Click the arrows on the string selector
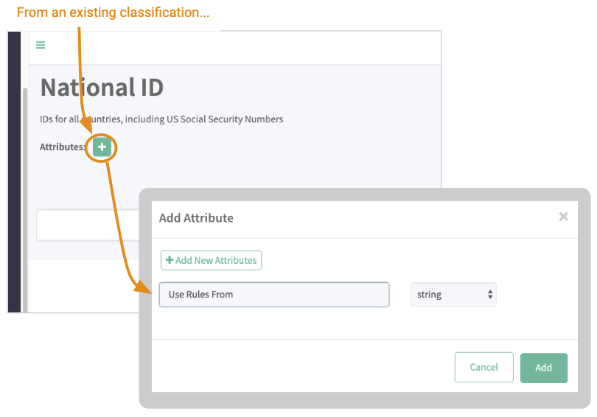The height and width of the screenshot is (417, 597). coord(490,295)
